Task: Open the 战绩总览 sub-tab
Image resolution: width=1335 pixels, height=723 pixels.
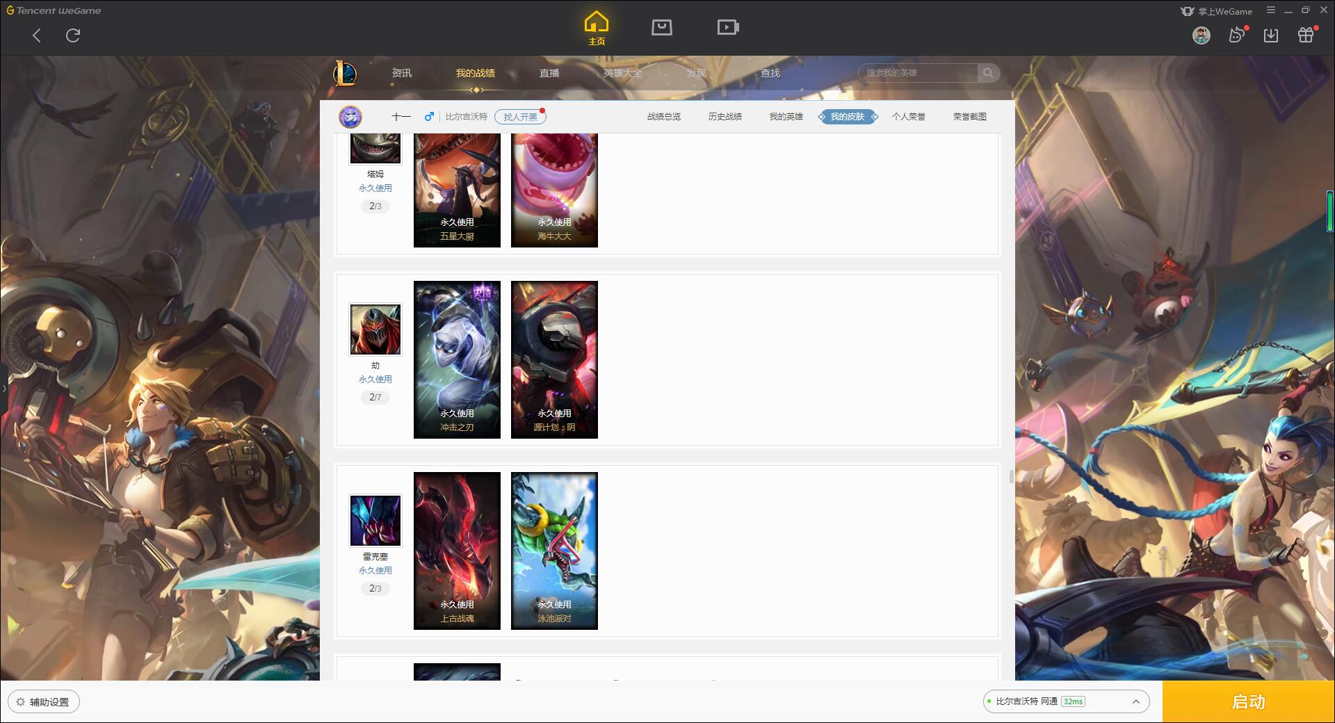Action: tap(664, 117)
